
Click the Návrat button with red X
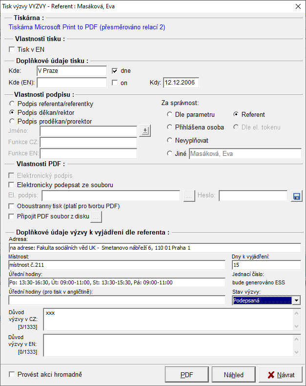point(281,375)
